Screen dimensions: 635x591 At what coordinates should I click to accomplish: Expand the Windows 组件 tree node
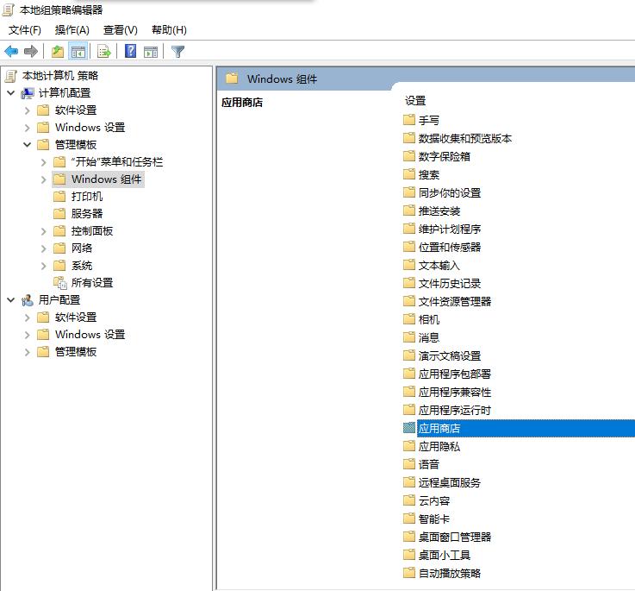click(44, 179)
